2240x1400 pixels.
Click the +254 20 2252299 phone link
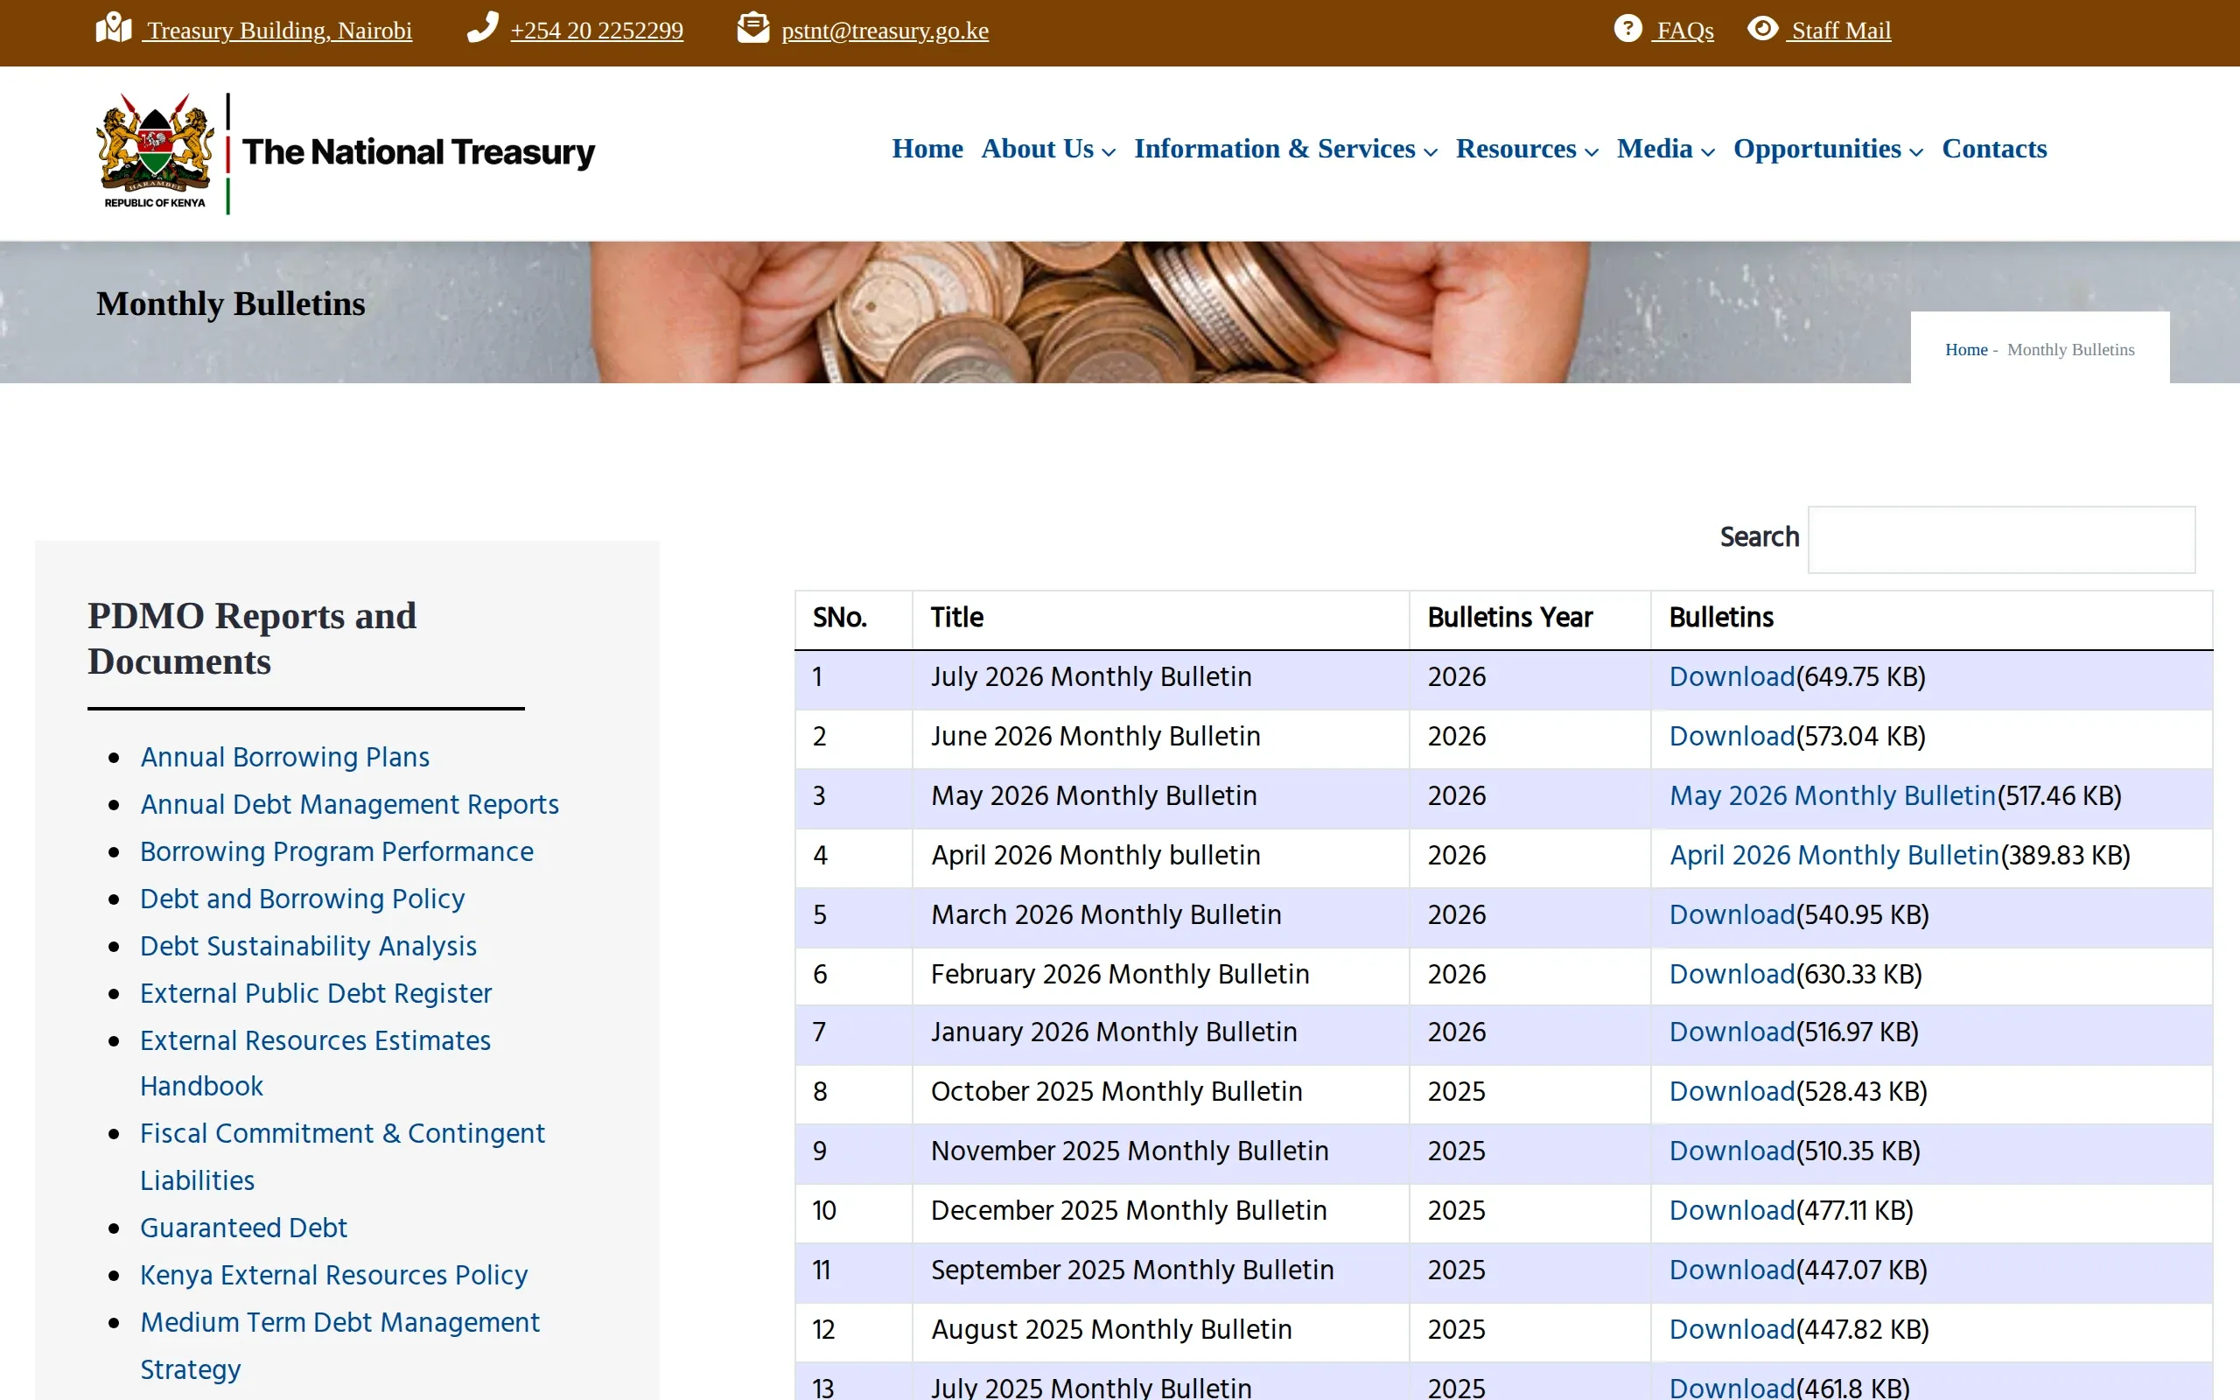[x=597, y=31]
